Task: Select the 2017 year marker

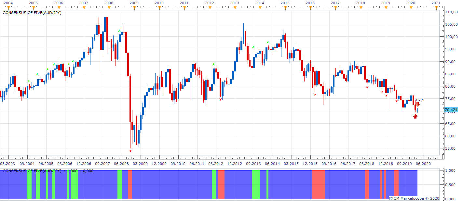Action: (335, 3)
